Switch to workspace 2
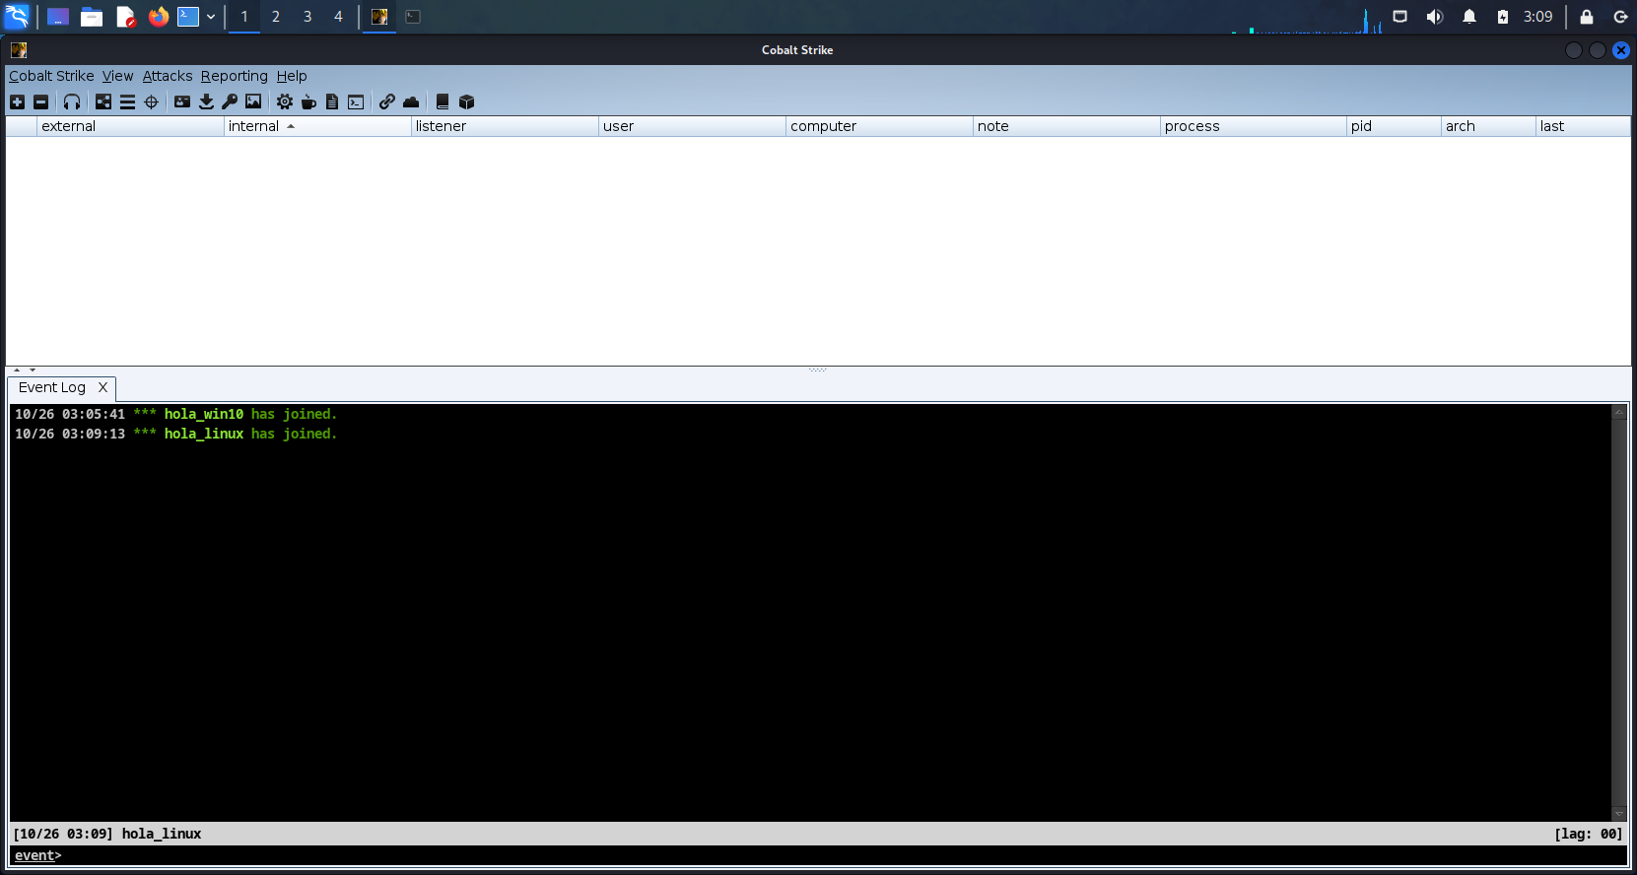Image resolution: width=1637 pixels, height=875 pixels. 276,17
